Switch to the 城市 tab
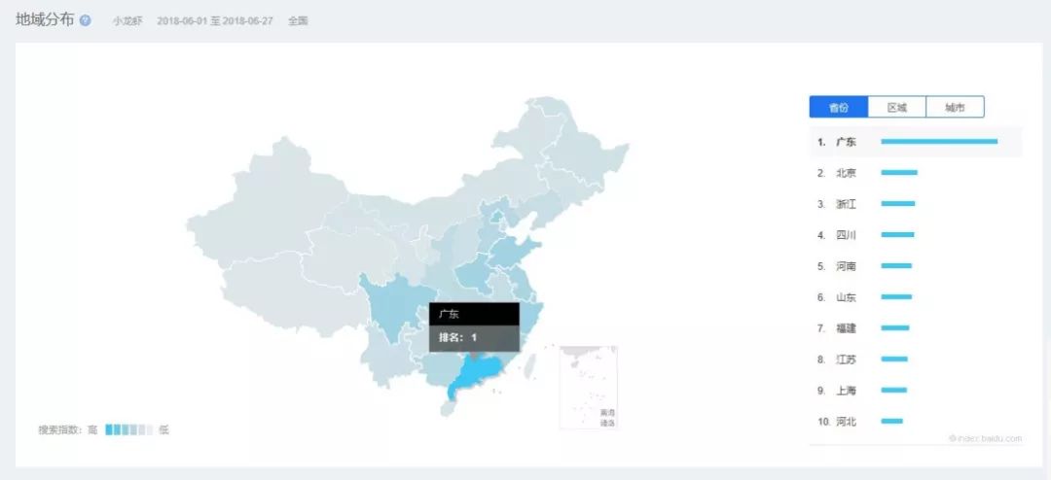This screenshot has width=1051, height=480. pyautogui.click(x=956, y=107)
